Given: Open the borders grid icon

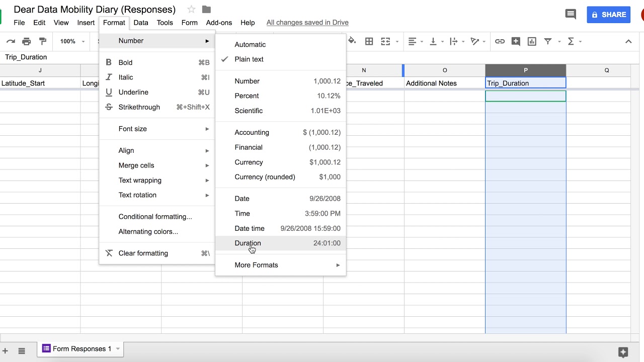Looking at the screenshot, I should pos(369,41).
